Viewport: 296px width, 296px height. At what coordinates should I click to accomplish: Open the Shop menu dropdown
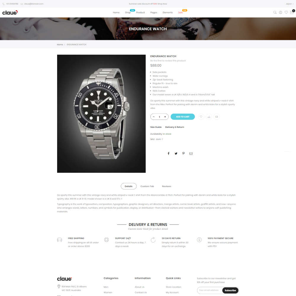[128, 12]
